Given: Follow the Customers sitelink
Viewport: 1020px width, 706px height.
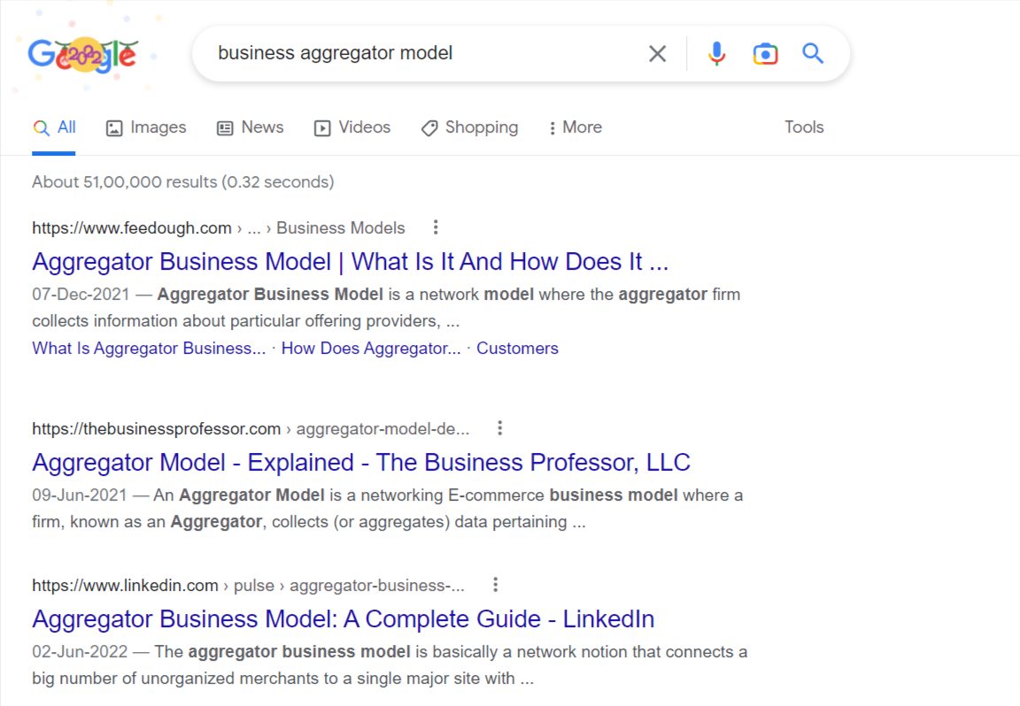Looking at the screenshot, I should (x=517, y=349).
